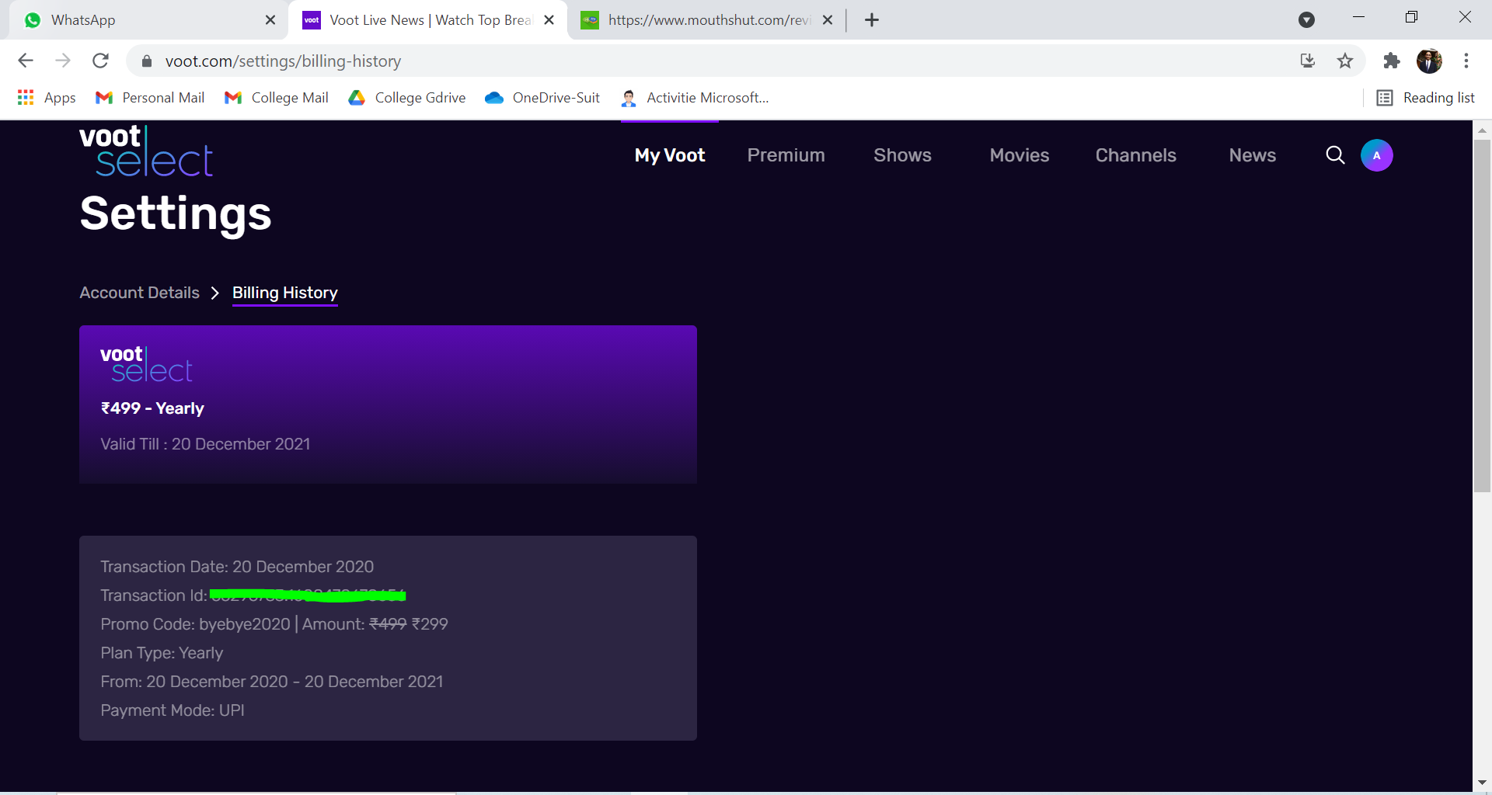Go to Account Details breadcrumb link
The width and height of the screenshot is (1492, 795).
140,293
